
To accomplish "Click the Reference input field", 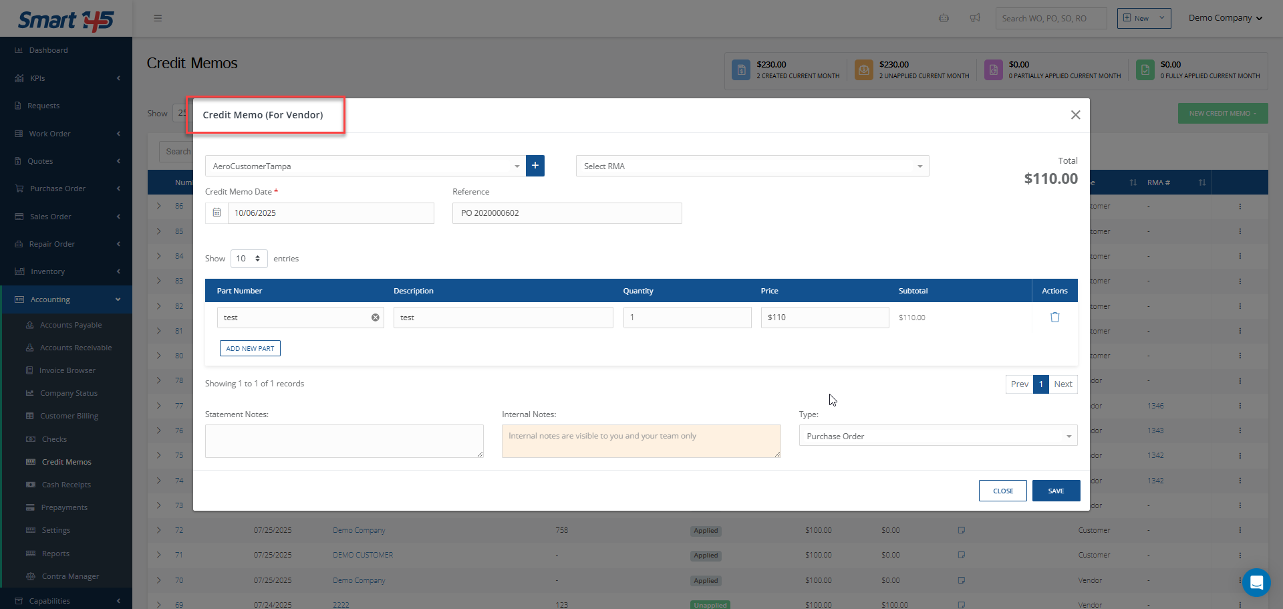I will tap(567, 213).
